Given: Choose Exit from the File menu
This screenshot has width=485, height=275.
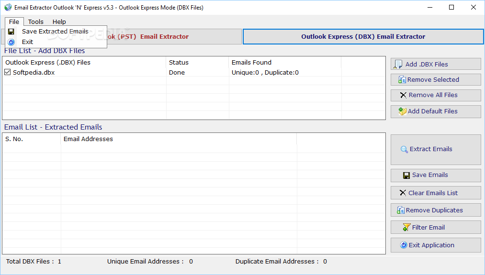Looking at the screenshot, I should click(56, 42).
